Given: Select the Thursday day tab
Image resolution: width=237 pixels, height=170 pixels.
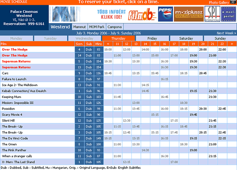Looking at the screenshot, I should click(x=118, y=38).
